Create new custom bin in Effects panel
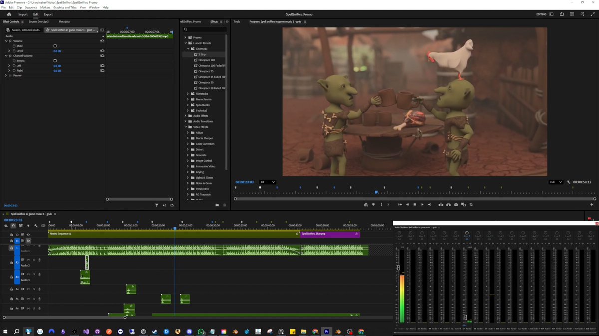This screenshot has height=336, width=599. 217,205
